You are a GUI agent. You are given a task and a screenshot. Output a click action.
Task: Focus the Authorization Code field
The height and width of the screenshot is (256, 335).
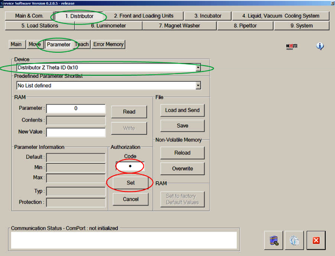pyautogui.click(x=130, y=166)
